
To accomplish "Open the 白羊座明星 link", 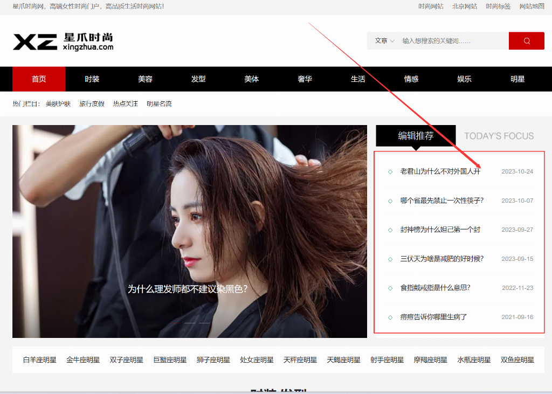I will (x=40, y=360).
